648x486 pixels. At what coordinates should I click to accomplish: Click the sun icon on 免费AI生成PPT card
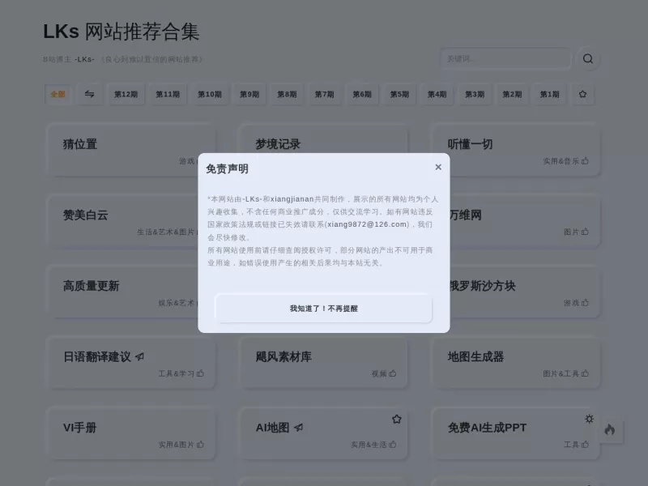tap(590, 419)
